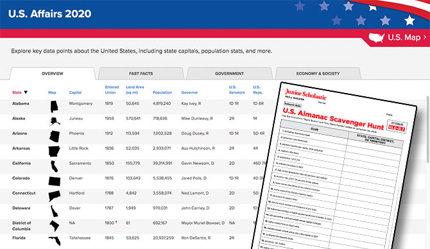Select the Connecticut state name

[24, 193]
